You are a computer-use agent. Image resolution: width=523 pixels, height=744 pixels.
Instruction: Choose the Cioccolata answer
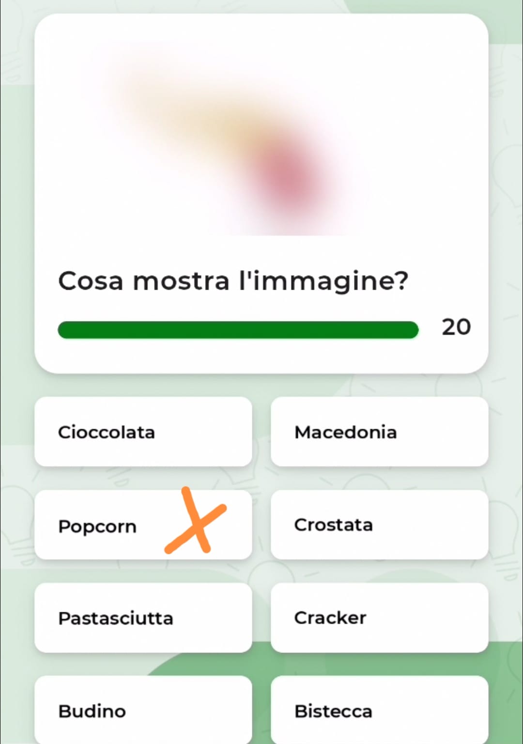coord(143,432)
